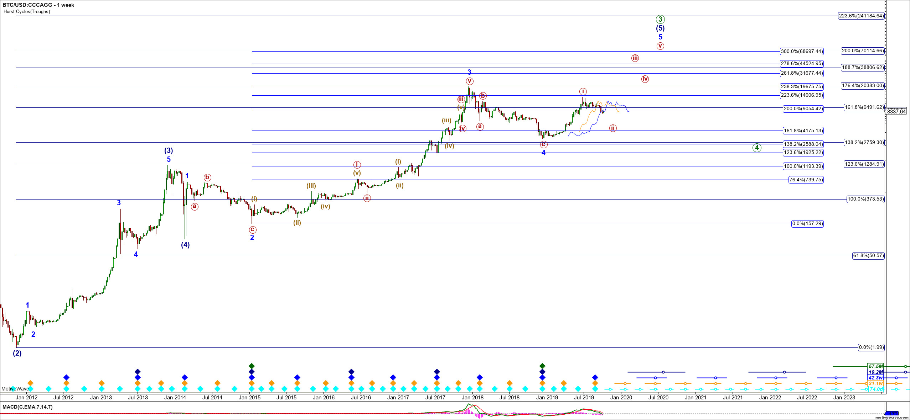Viewport: 910px width, 420px height.
Task: Click the 57.5M Hurst cycle length label
Action: (x=875, y=366)
